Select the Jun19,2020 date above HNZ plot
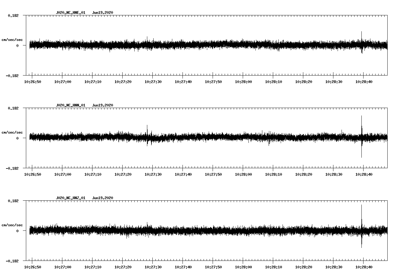 pyautogui.click(x=103, y=198)
